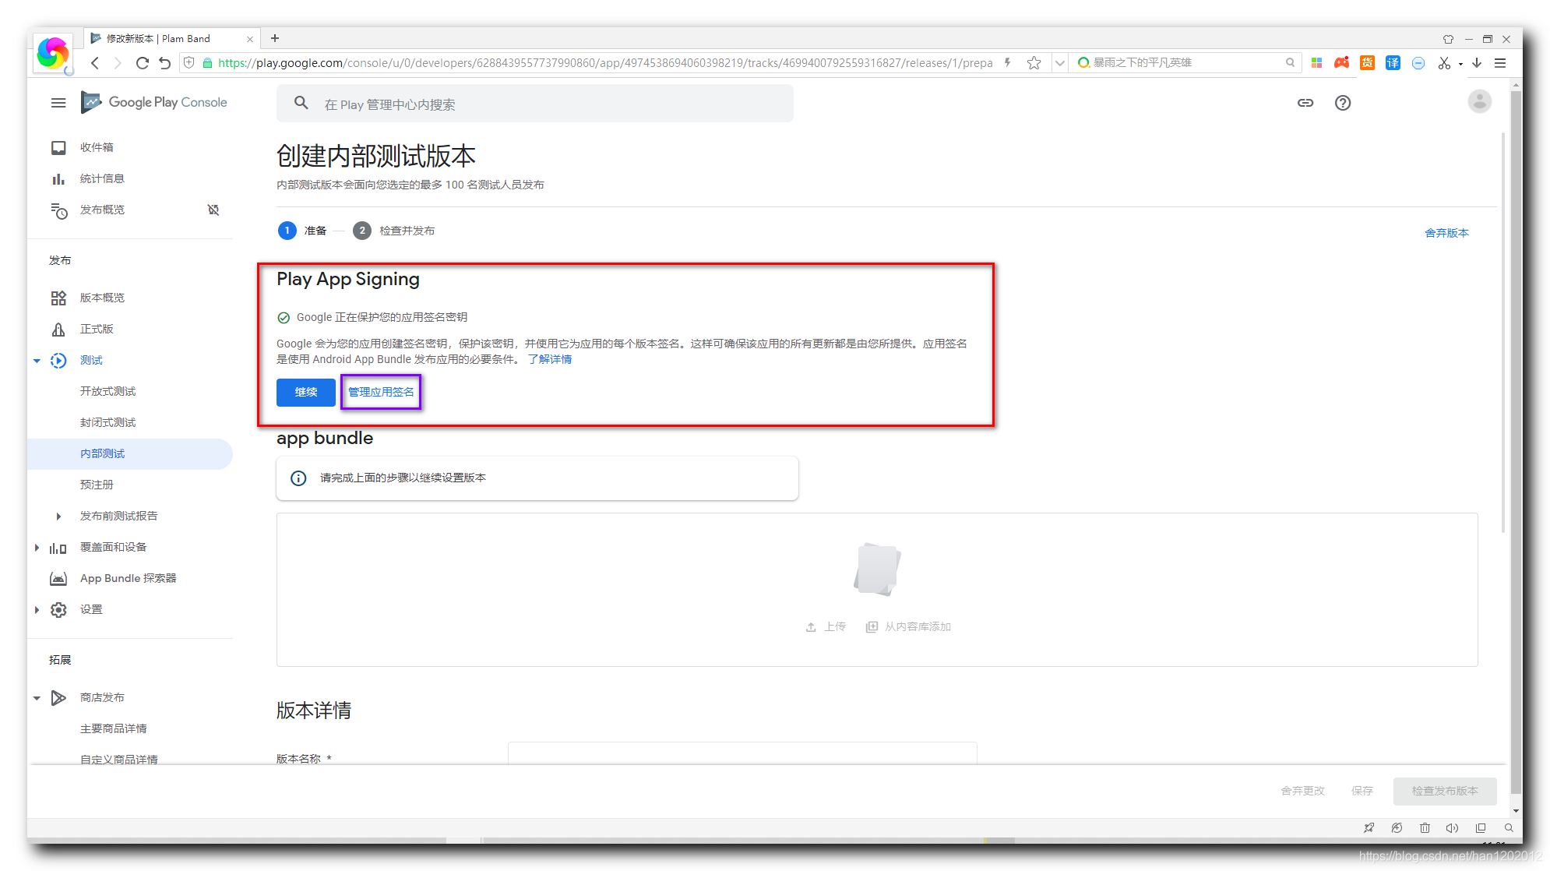Screen dimensions: 1550x871
Task: Expand the 覆盖面和设备 sidebar section
Action: (37, 548)
